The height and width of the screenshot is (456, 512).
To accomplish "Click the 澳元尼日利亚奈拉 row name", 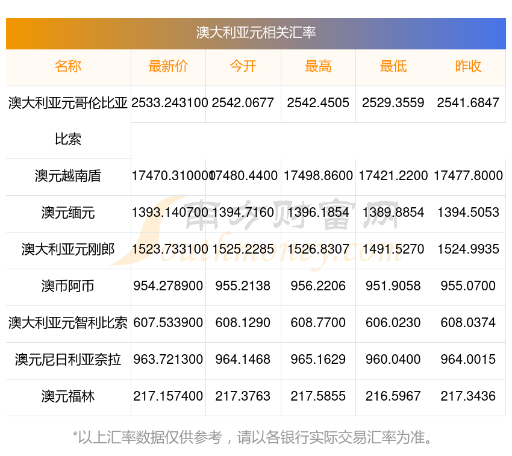I will click(x=68, y=360).
